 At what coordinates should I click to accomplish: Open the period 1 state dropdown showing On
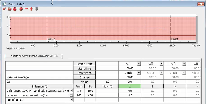pos(139,64)
